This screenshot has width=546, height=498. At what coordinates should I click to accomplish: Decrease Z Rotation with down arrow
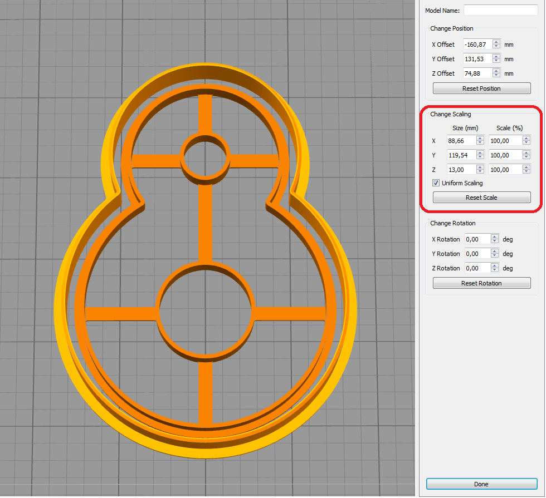(495, 270)
